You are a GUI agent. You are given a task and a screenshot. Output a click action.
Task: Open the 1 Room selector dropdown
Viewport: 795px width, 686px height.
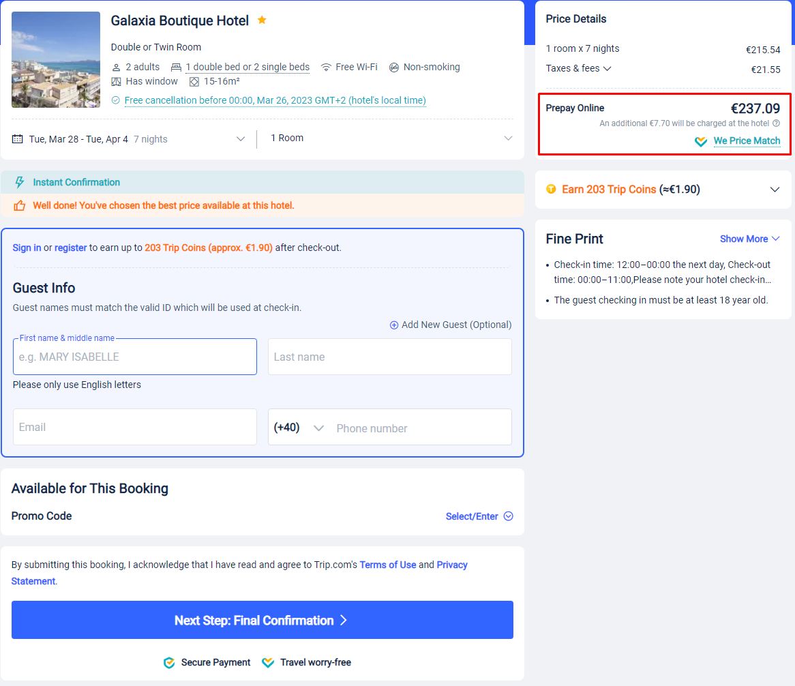pos(507,138)
